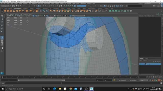Screen dimensions: 163x91
Task: Click the SVG shelf icon
Action: click(x=37, y=11)
